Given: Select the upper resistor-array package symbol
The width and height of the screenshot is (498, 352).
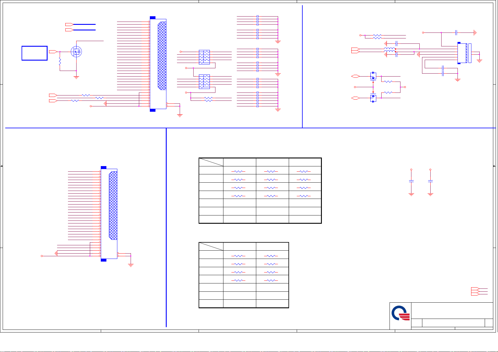Looking at the screenshot, I should [205, 57].
